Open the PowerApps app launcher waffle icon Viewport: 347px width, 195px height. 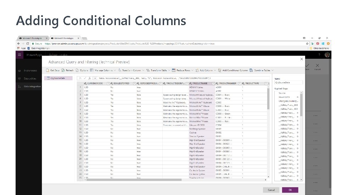(19, 55)
